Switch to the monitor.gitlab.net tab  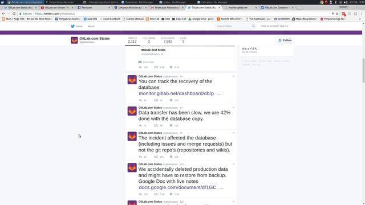pos(240,7)
